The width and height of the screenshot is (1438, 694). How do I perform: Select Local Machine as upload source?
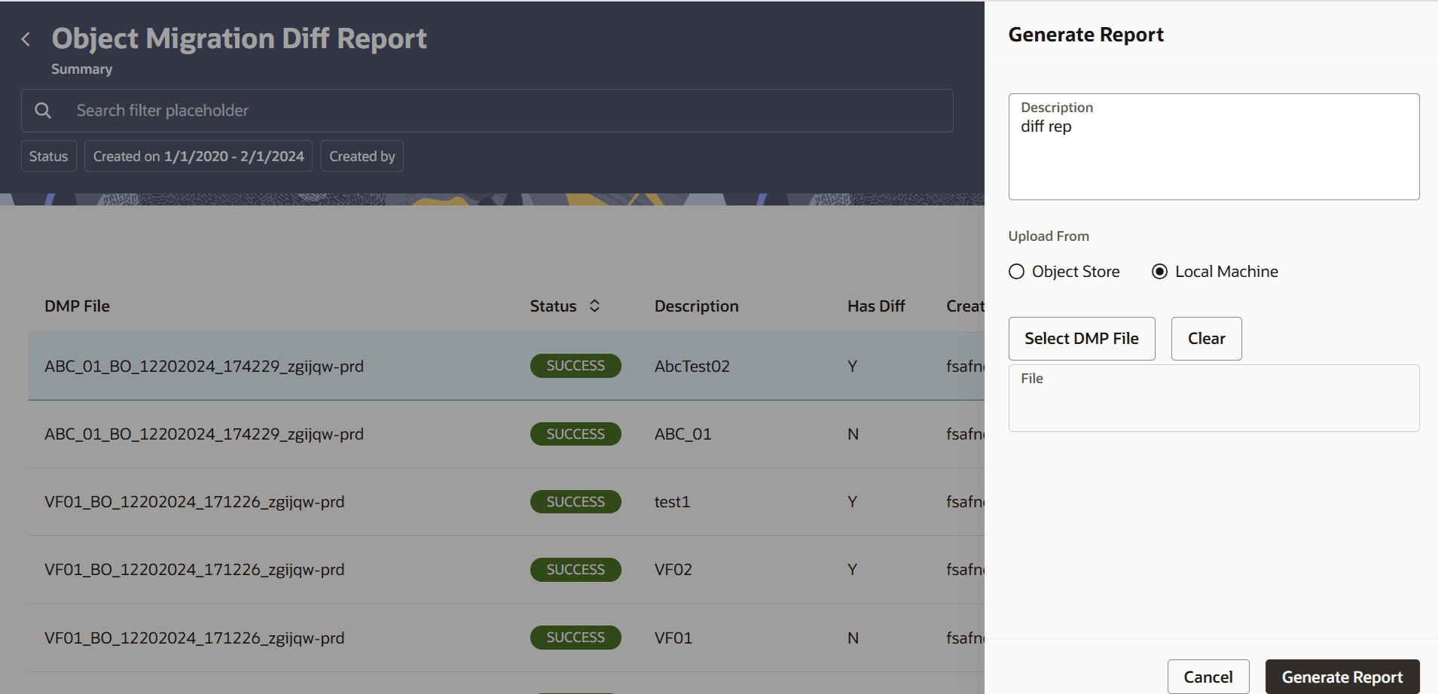pos(1159,271)
